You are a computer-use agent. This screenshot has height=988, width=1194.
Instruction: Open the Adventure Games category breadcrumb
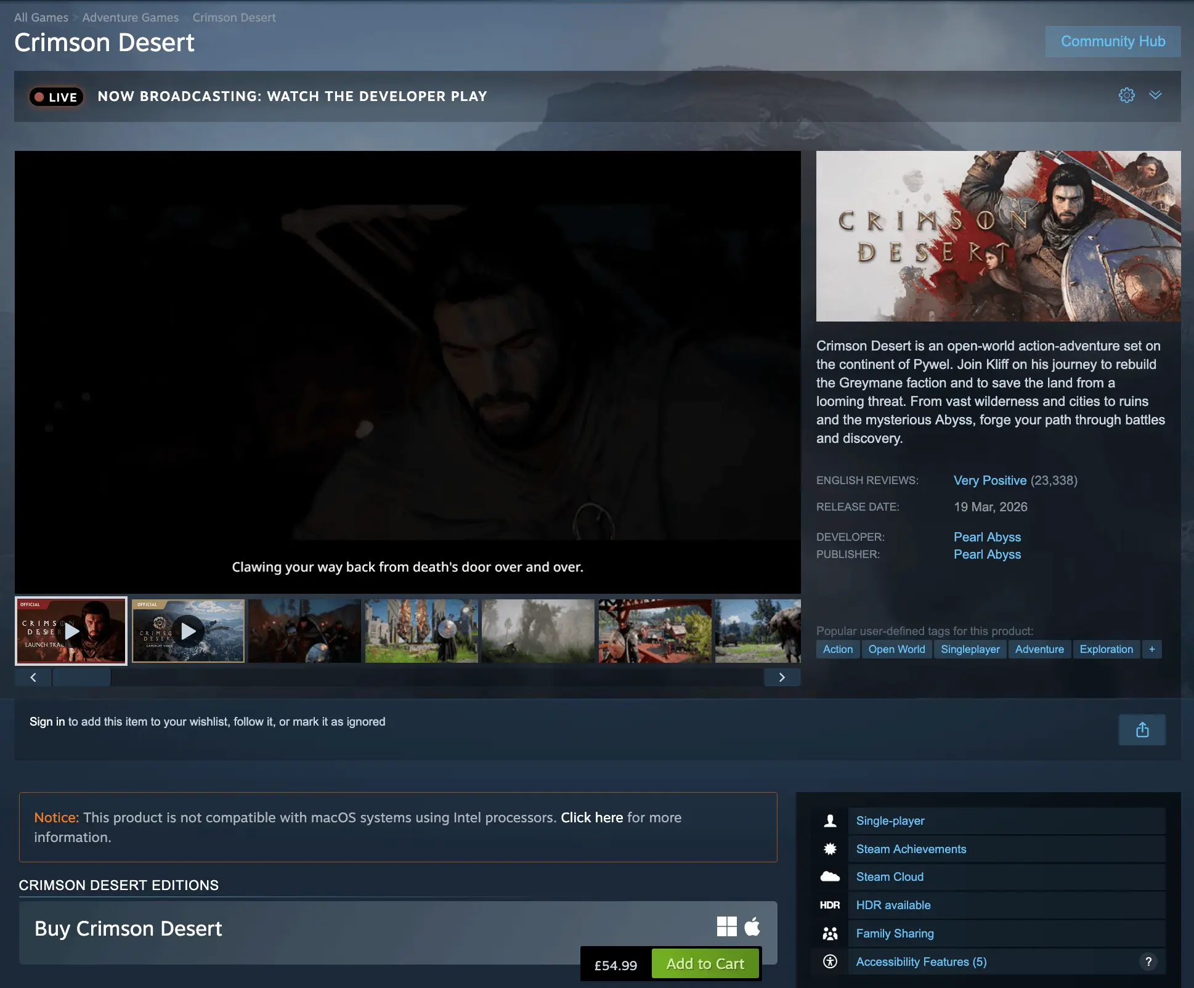(130, 17)
